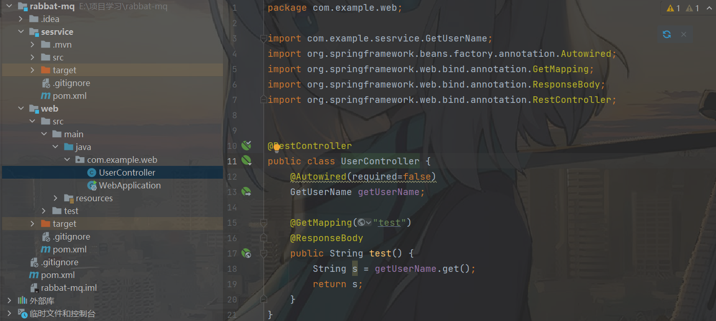Click the Spring bean gutter icon on line 10
The width and height of the screenshot is (716, 321).
(x=247, y=145)
